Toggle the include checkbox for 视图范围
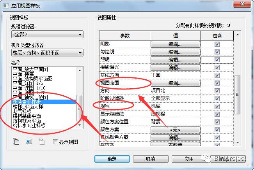 coord(217,83)
